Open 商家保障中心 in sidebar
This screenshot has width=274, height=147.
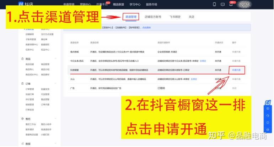[x=32, y=45]
